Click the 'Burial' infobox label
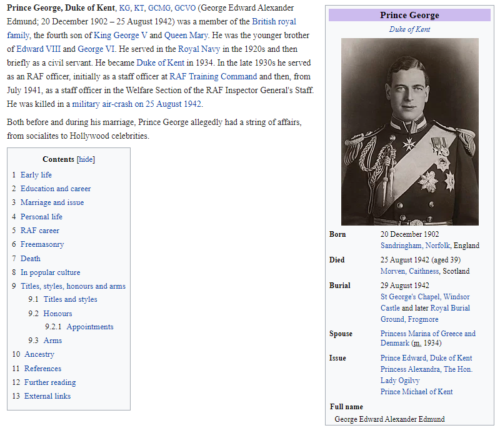This screenshot has width=500, height=428. pos(339,286)
